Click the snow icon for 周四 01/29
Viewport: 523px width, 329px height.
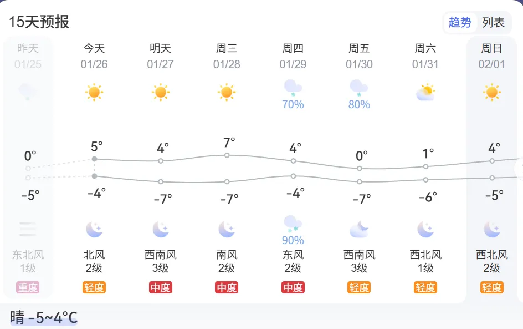click(x=293, y=88)
